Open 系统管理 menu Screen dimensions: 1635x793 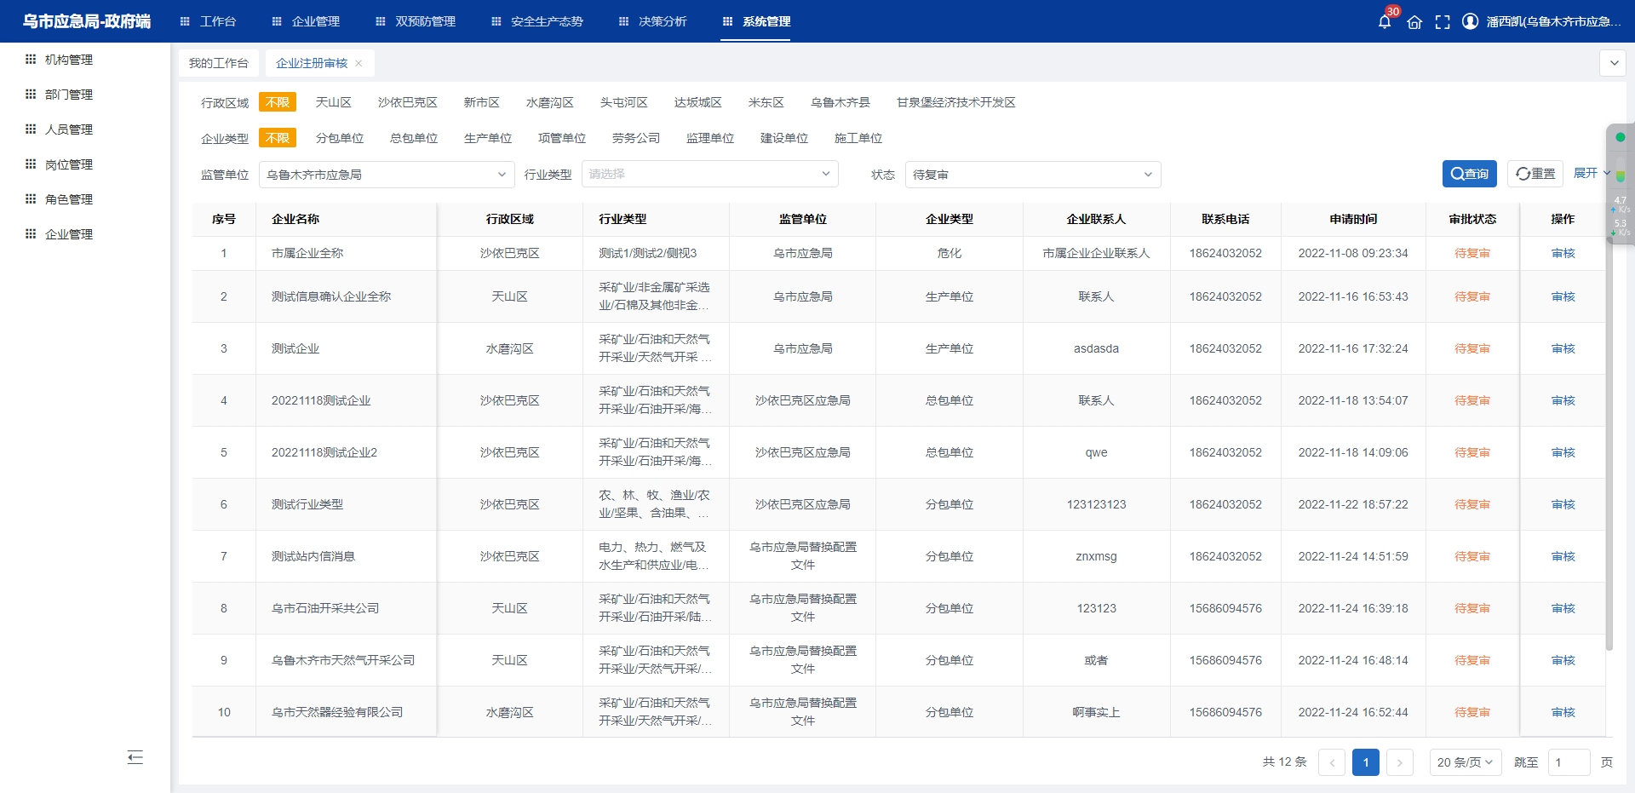tap(756, 21)
